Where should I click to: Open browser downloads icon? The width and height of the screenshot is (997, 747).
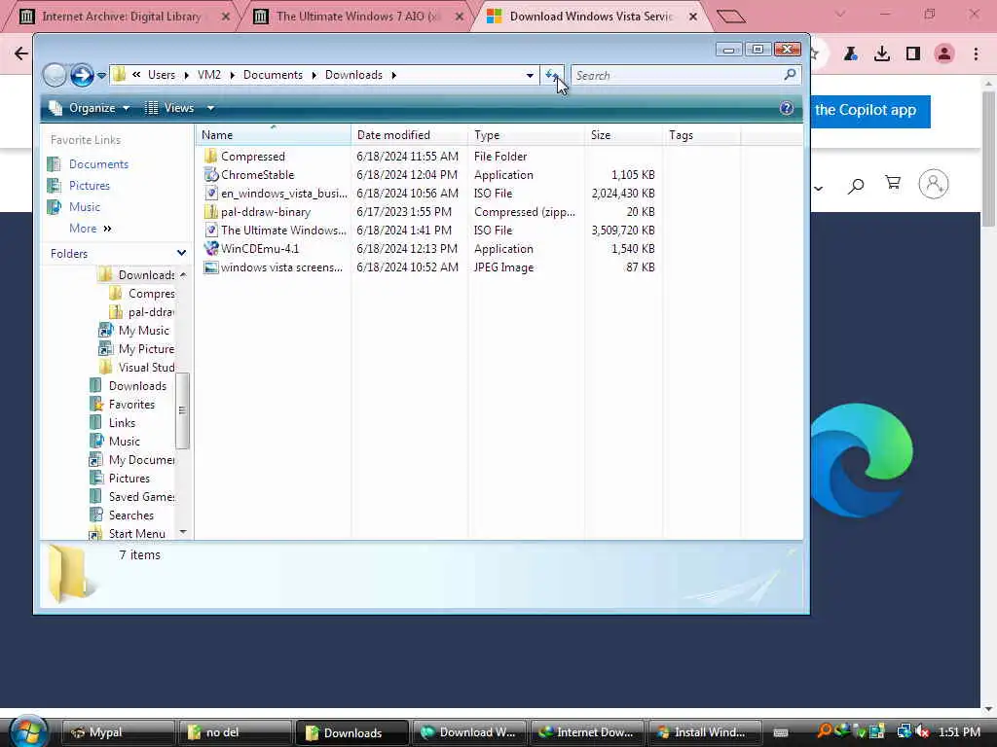881,54
